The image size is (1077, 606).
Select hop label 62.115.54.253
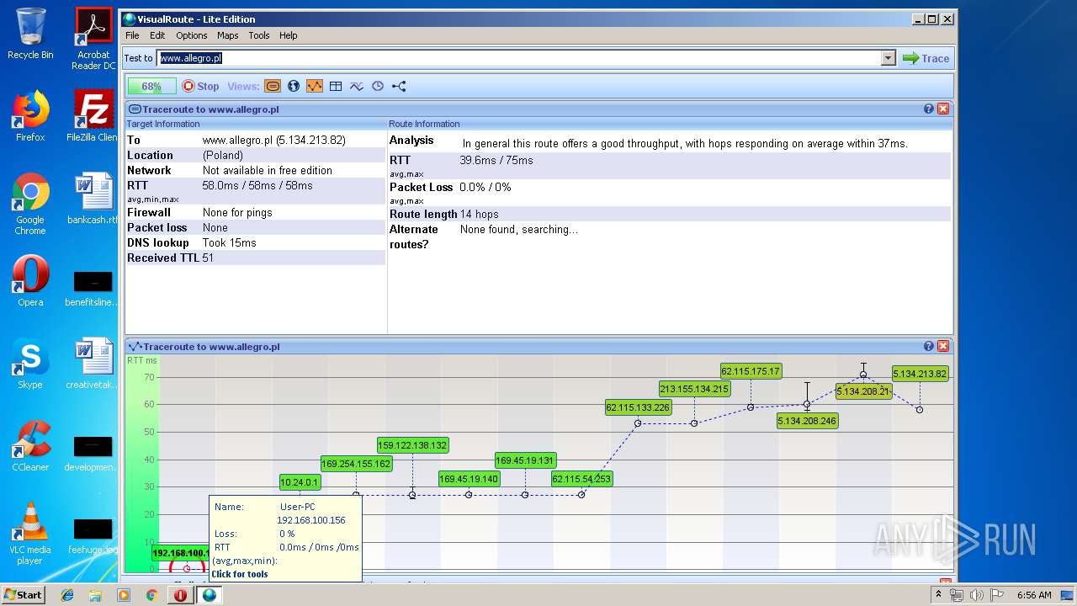[581, 479]
